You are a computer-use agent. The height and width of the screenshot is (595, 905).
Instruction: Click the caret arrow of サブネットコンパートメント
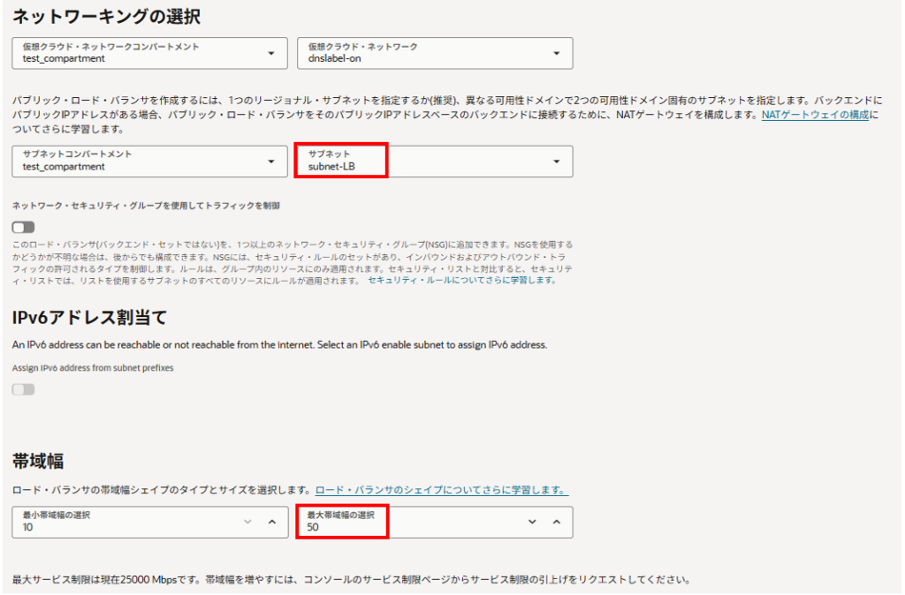pyautogui.click(x=270, y=161)
